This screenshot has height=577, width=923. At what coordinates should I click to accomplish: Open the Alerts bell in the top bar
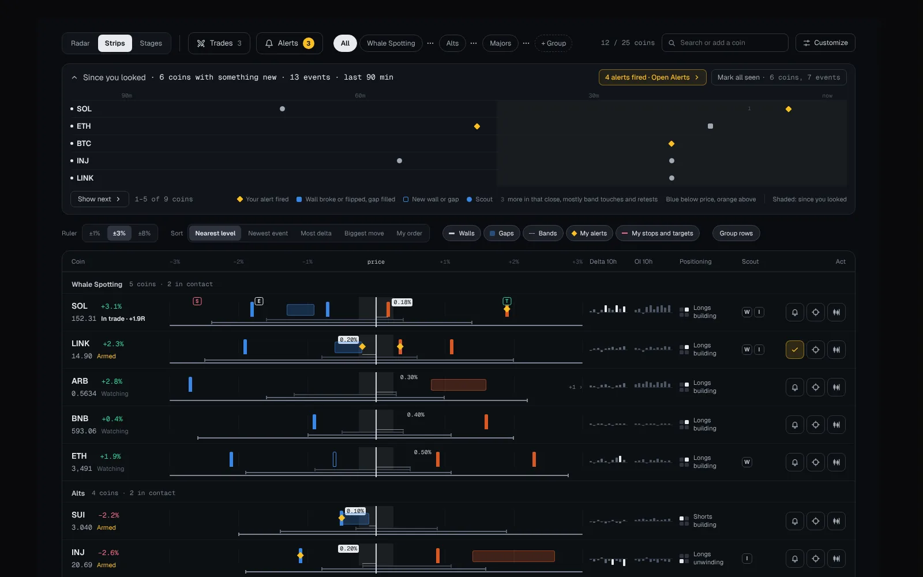coord(289,43)
